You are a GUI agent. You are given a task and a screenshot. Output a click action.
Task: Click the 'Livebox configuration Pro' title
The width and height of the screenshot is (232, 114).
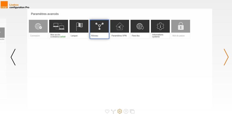click(x=19, y=6)
